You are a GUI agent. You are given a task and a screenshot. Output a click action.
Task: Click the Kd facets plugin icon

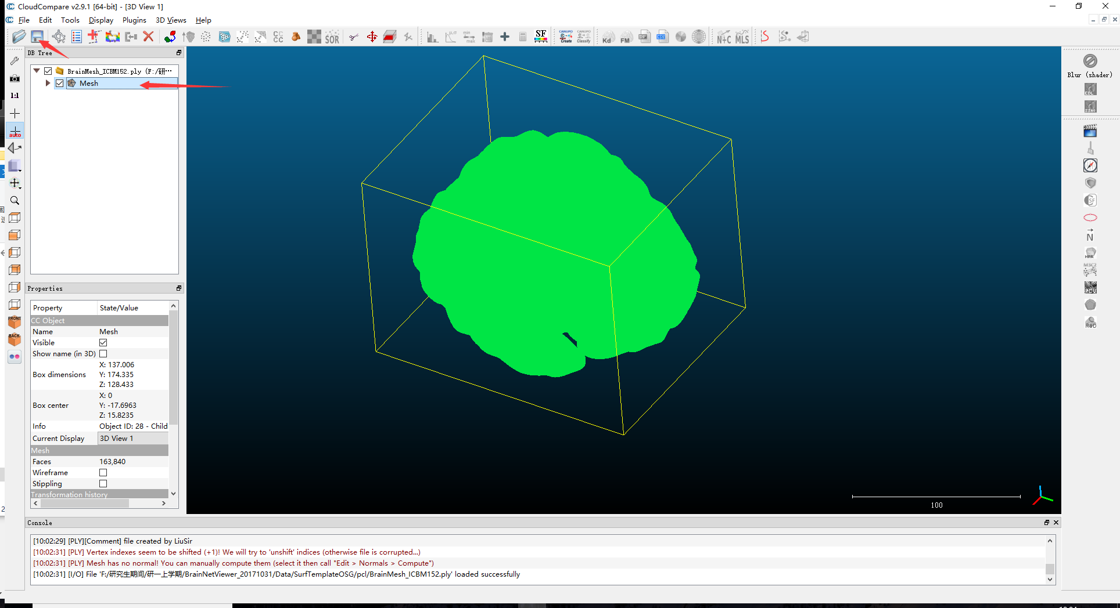607,37
